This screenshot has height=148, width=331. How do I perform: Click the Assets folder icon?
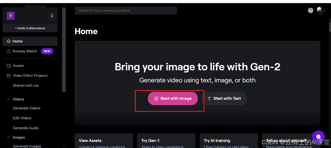coord(9,66)
